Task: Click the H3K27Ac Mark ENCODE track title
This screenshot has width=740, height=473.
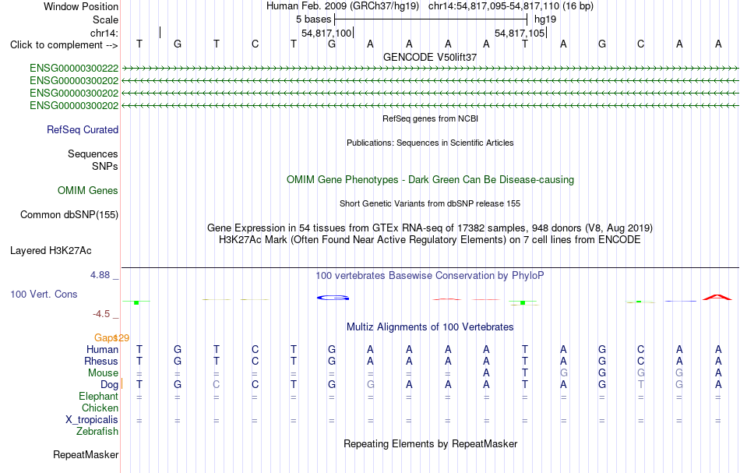Action: [x=430, y=240]
